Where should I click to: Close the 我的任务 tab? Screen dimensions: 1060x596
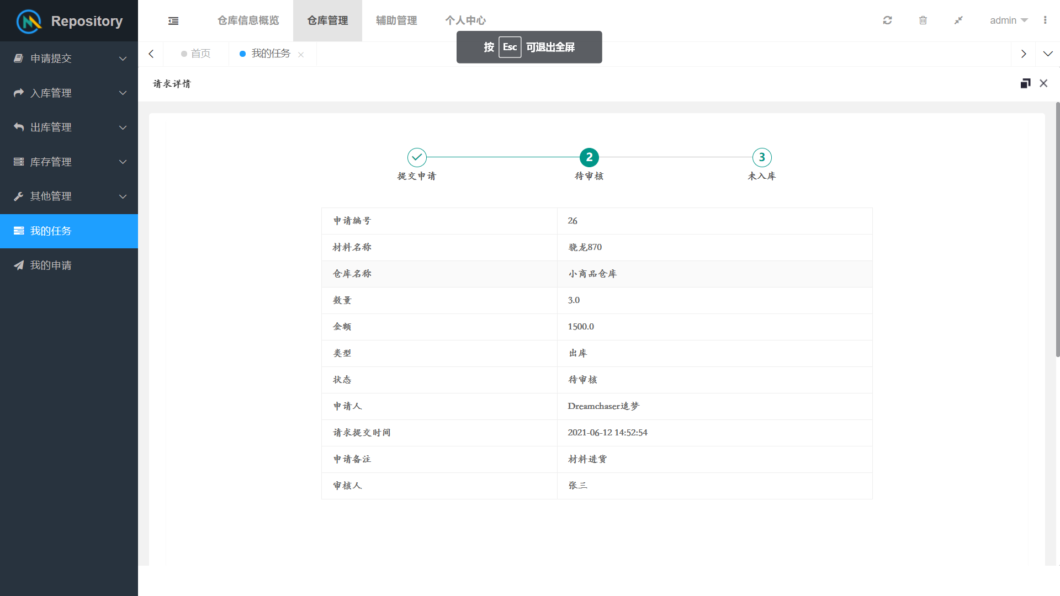[x=301, y=55]
